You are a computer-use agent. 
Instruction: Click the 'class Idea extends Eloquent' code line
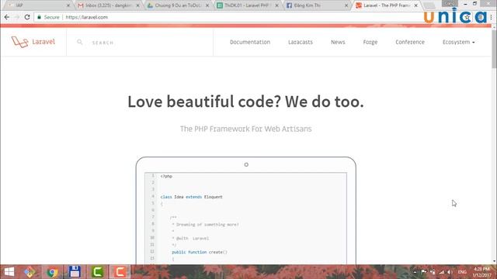pyautogui.click(x=192, y=197)
